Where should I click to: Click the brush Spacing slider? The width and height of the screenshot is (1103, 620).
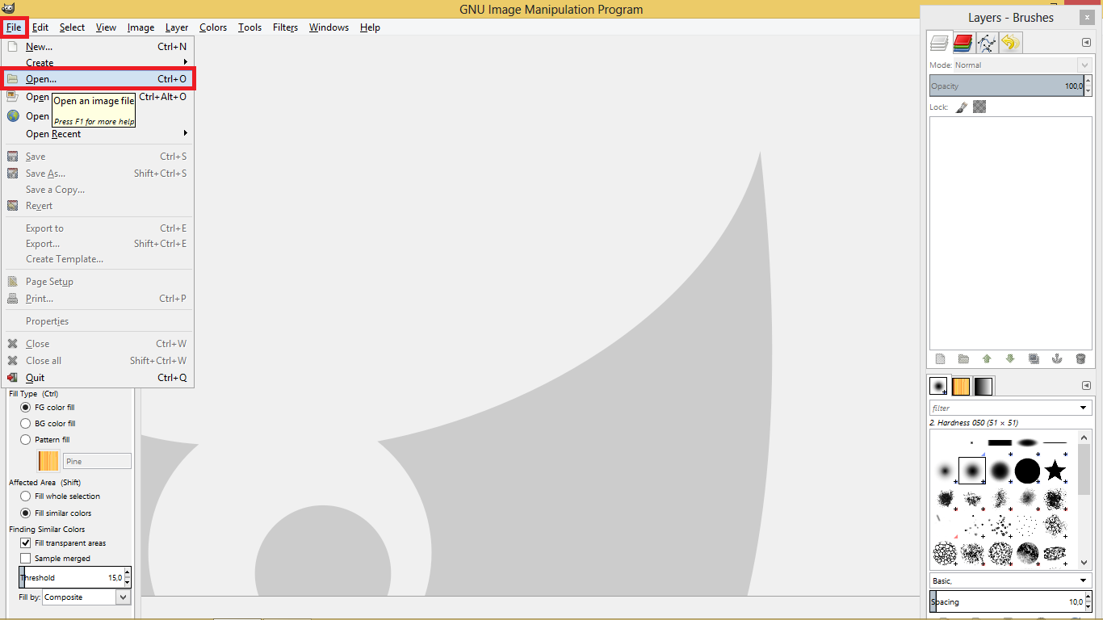1007,601
